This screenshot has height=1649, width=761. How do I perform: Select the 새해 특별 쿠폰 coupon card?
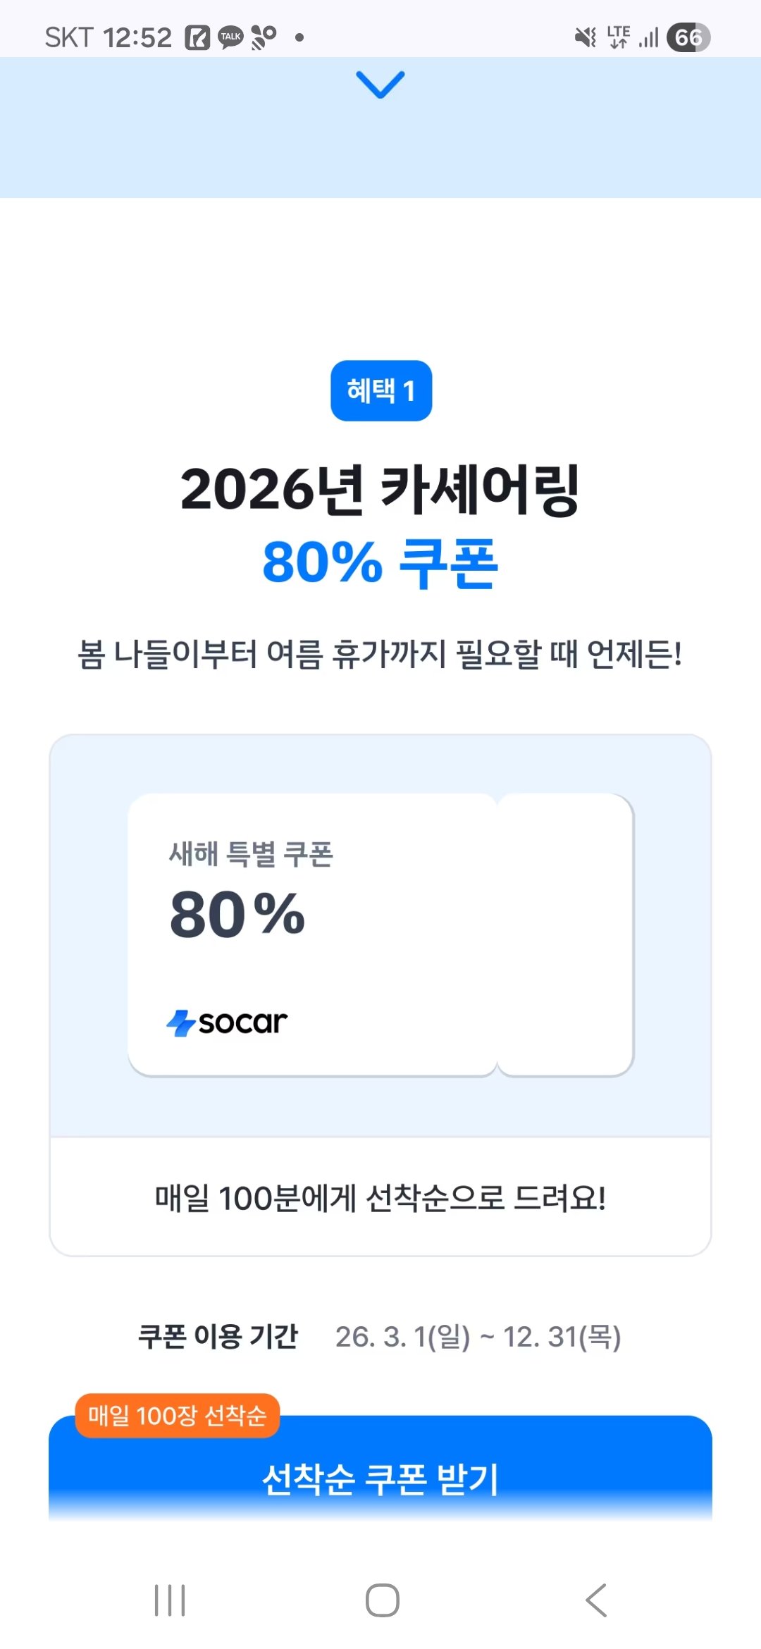click(380, 934)
